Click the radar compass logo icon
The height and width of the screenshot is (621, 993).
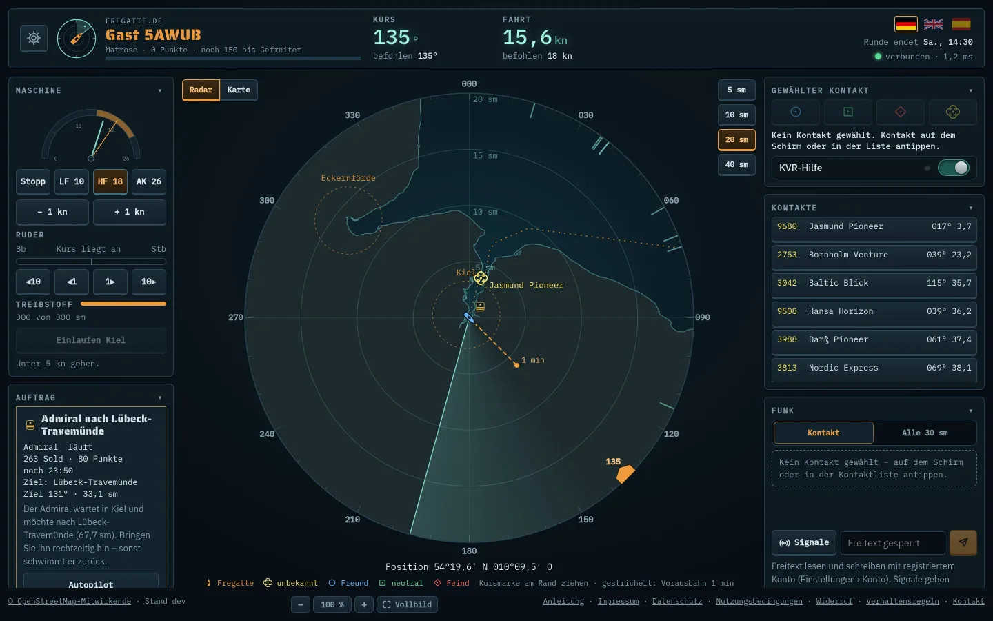(77, 39)
